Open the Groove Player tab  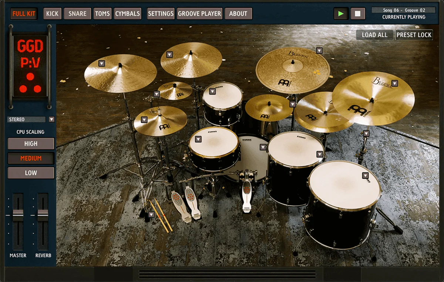click(199, 14)
